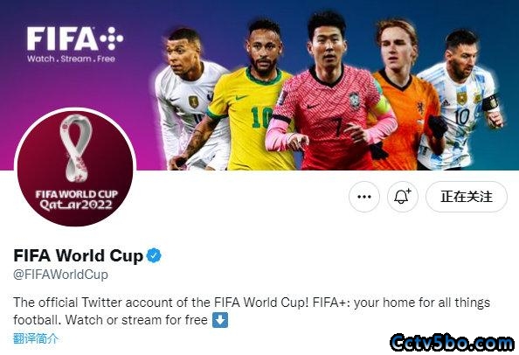Click the trophy emblem inside the profile avatar
This screenshot has height=355, width=519.
pyautogui.click(x=76, y=148)
